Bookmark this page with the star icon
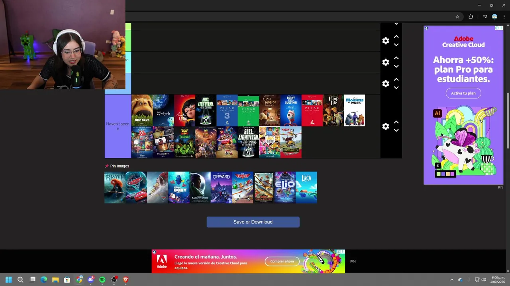This screenshot has height=286, width=510. [457, 17]
